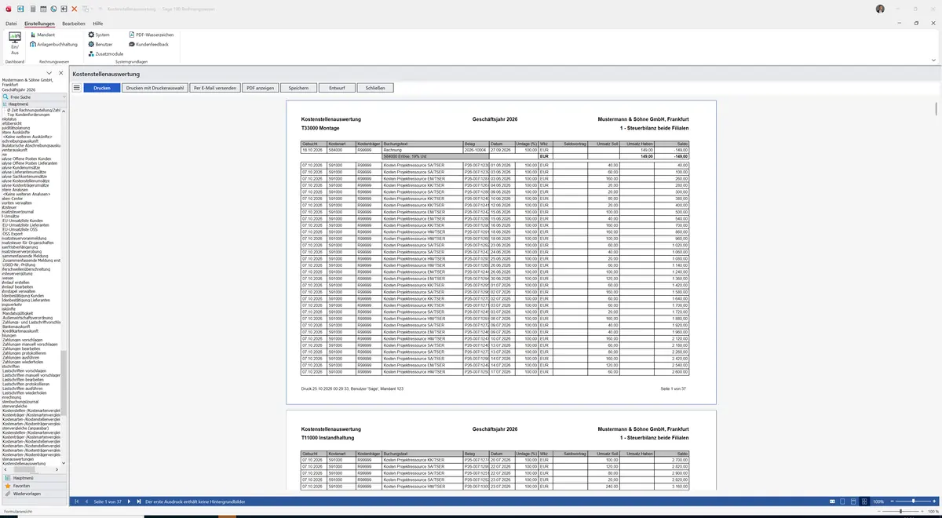Open Benutzer settings in ribbon

(x=100, y=44)
